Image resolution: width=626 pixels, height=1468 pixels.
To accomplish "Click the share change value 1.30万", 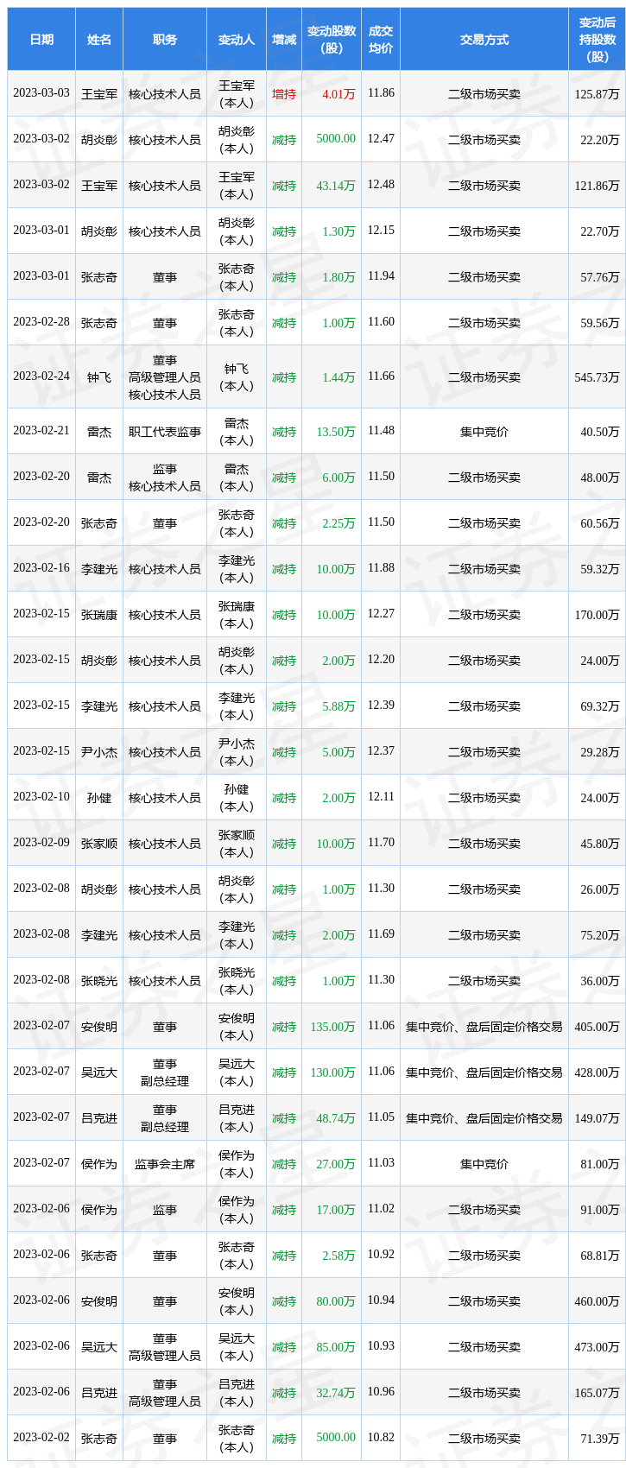I will 338,231.
